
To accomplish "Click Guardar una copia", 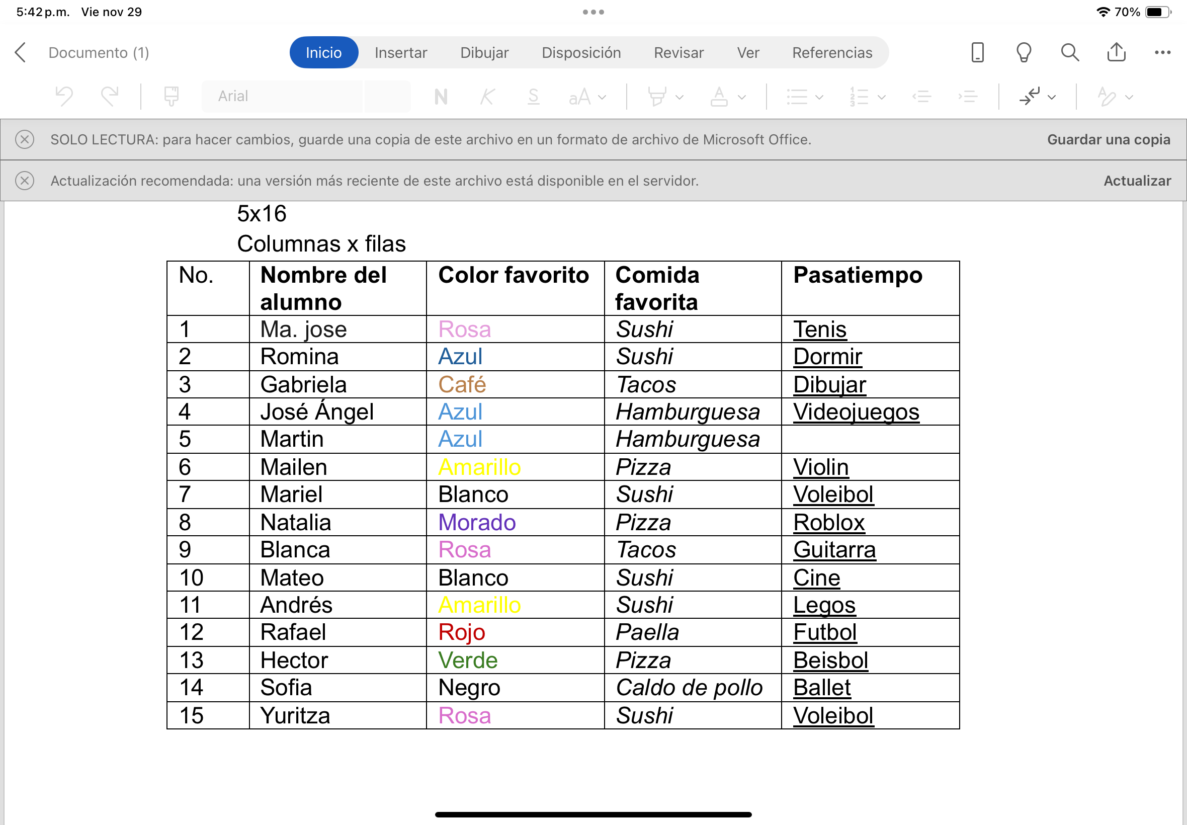I will (x=1108, y=139).
